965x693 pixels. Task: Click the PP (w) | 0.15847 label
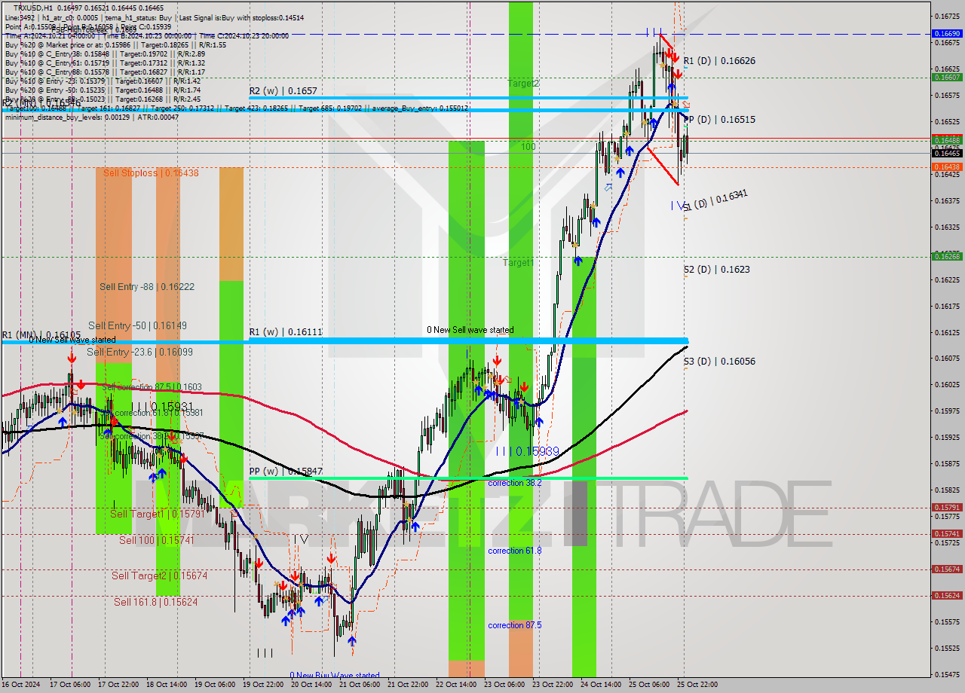click(x=286, y=471)
